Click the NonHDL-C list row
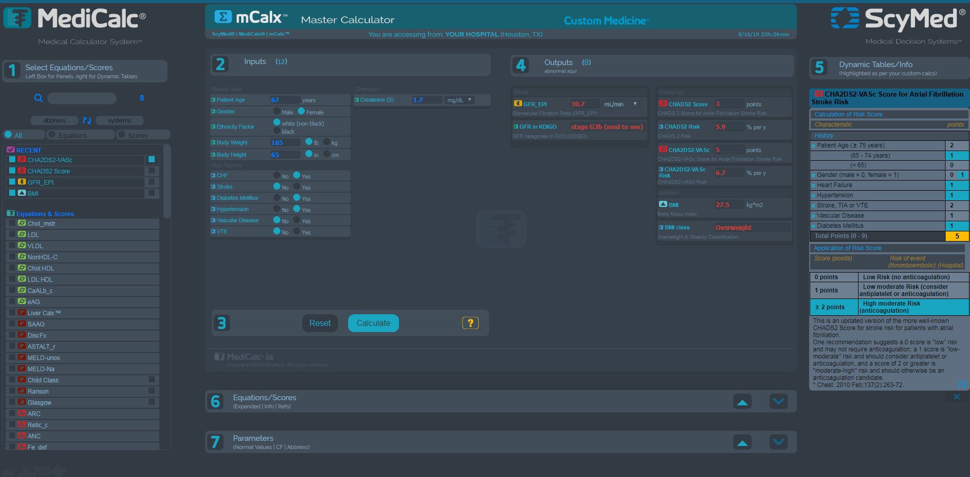Screen dimensions: 970x477 tap(82, 257)
